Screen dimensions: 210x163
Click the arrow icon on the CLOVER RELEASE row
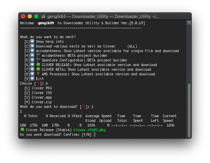click(32, 65)
